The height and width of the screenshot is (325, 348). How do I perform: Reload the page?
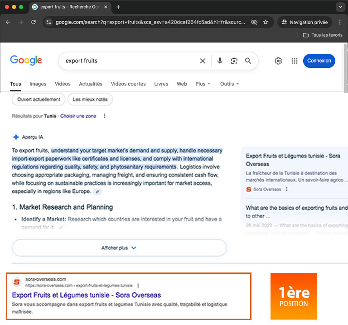(x=33, y=22)
